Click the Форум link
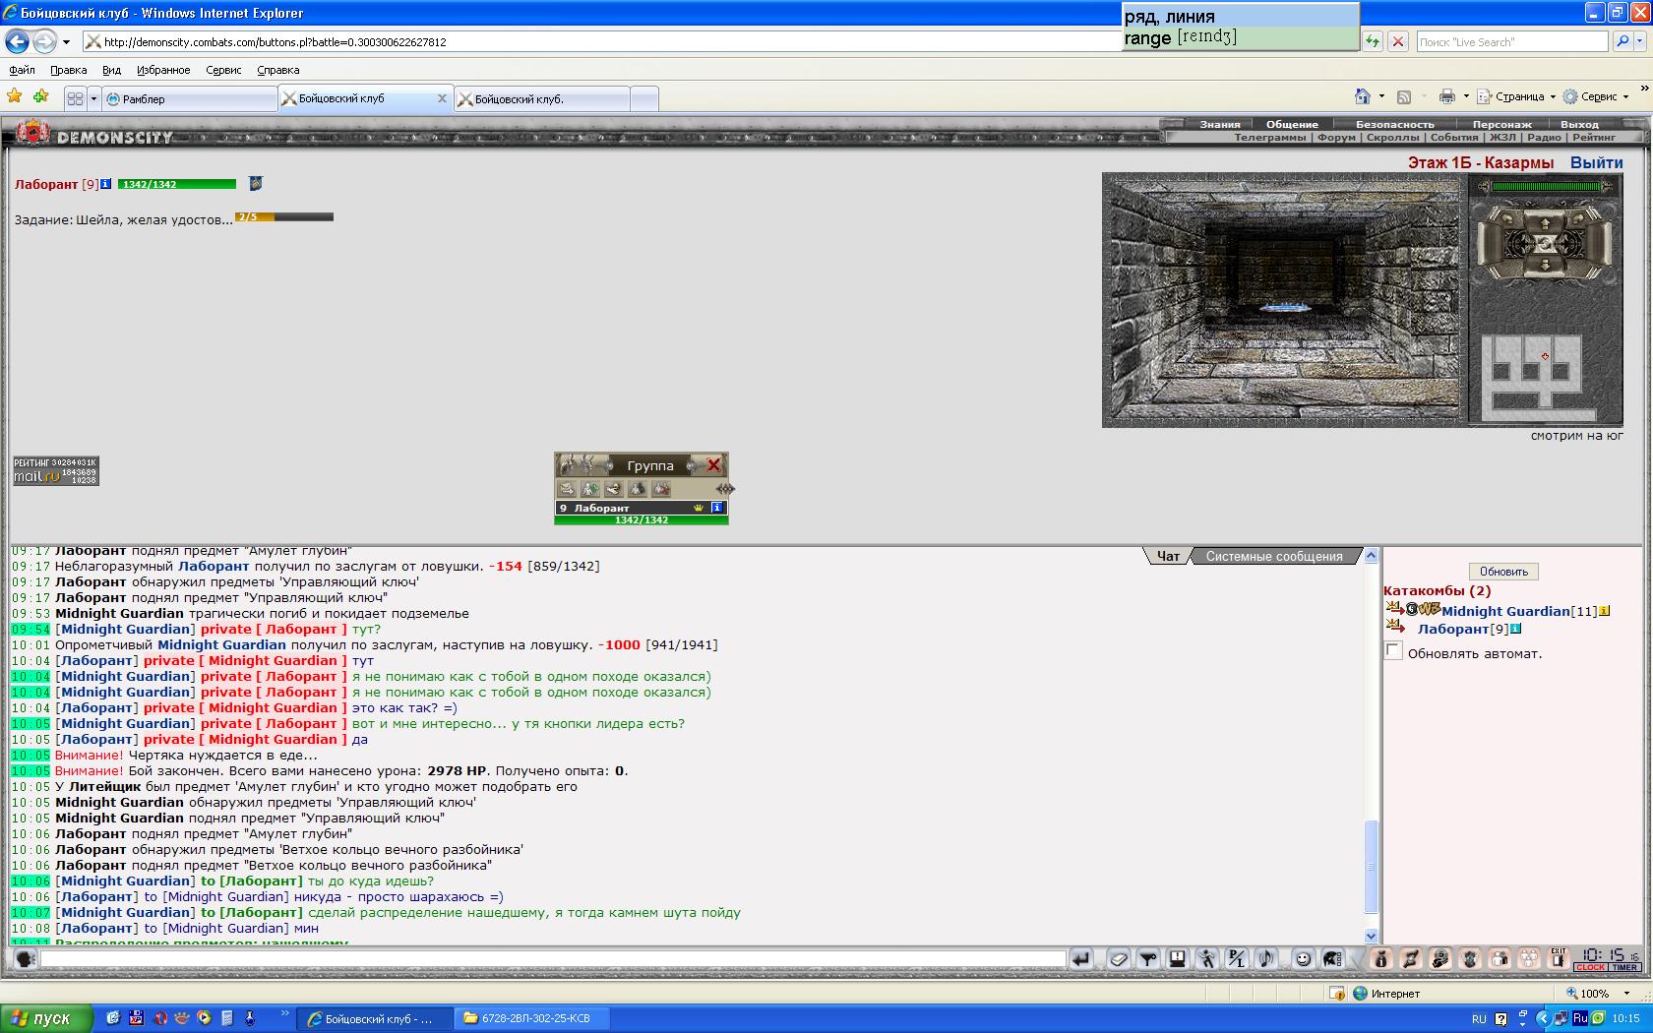The image size is (1653, 1033). click(x=1336, y=137)
